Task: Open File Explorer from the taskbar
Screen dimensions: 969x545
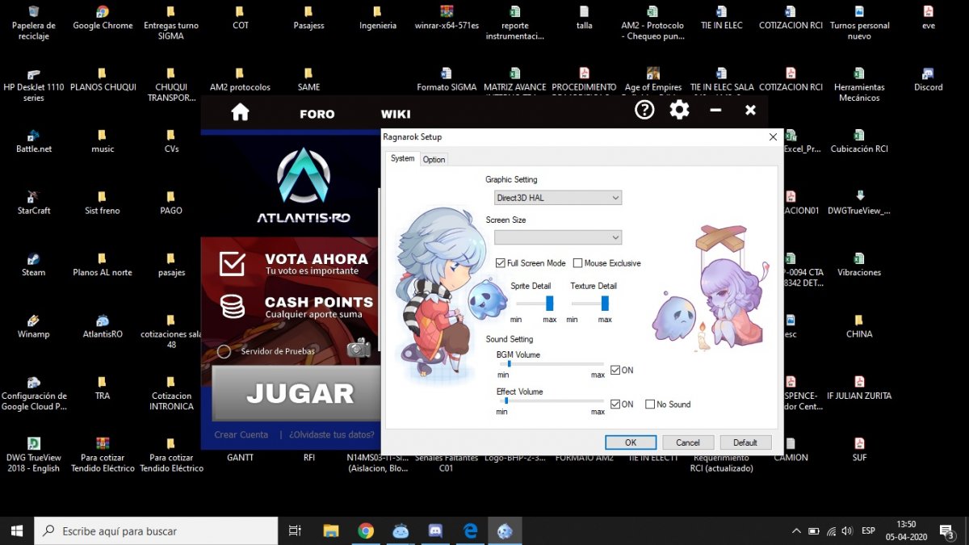Action: (x=331, y=530)
